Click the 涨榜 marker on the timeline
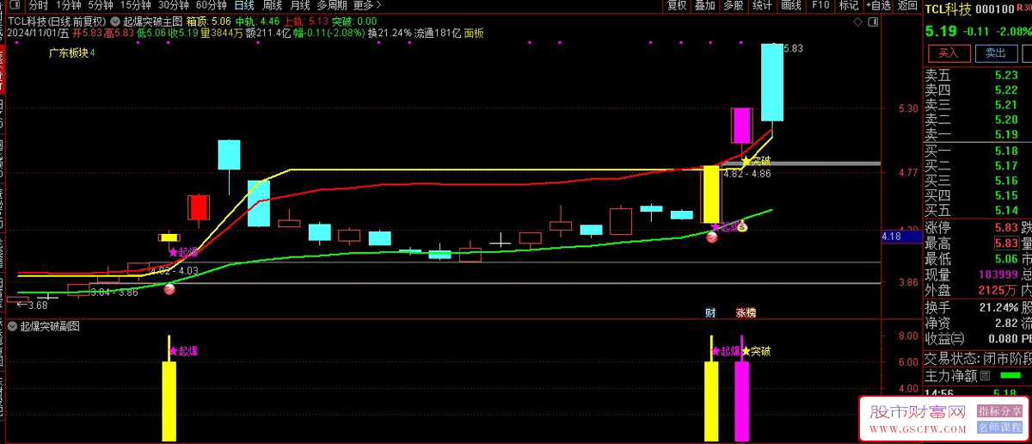Viewport: 1032px width, 444px height. click(746, 312)
